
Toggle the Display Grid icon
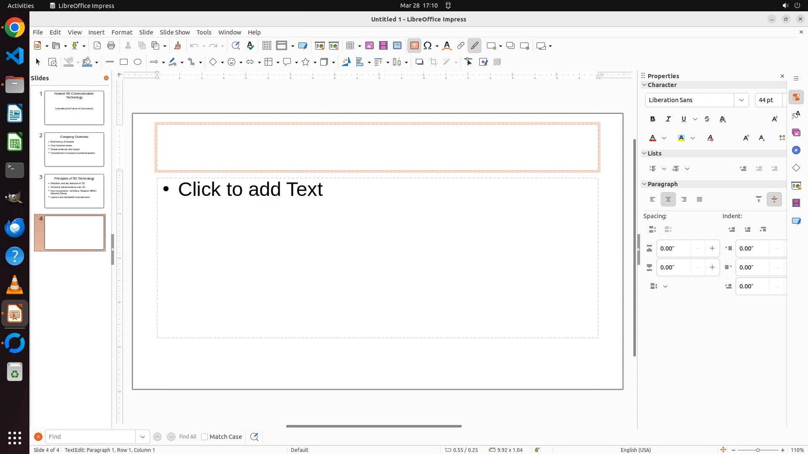point(266,46)
